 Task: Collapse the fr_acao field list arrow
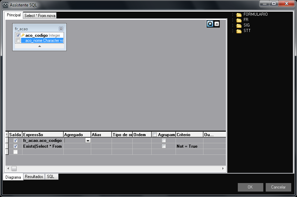(x=39, y=46)
